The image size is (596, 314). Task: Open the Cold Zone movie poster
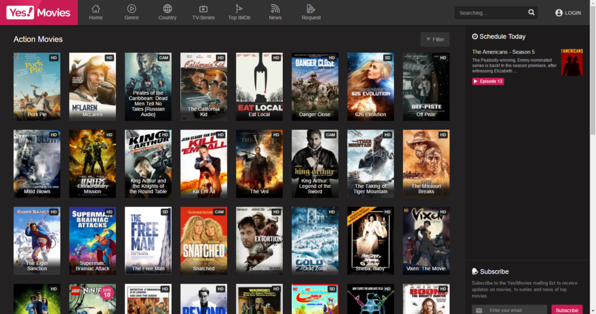pyautogui.click(x=315, y=241)
